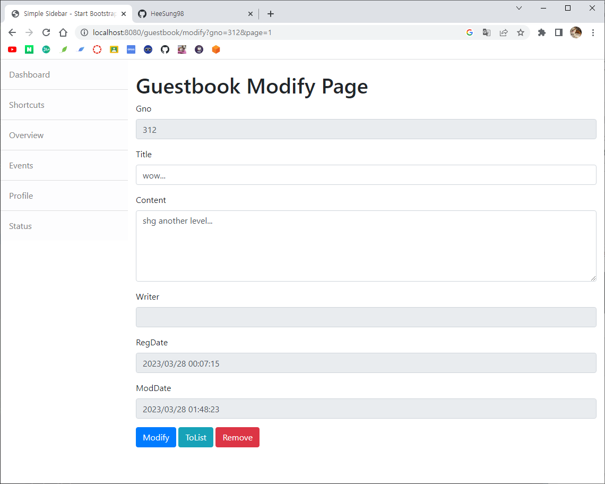Open the Profile sidebar item

coord(21,196)
